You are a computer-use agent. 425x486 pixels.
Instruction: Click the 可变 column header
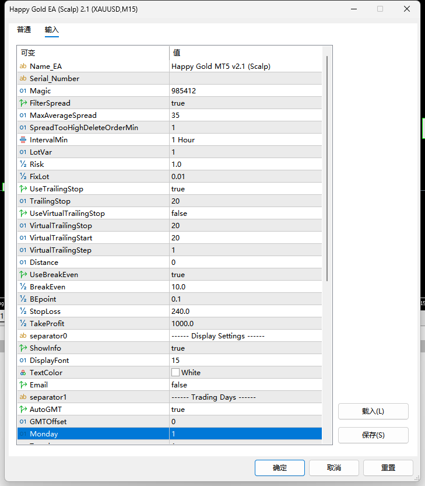pos(93,53)
